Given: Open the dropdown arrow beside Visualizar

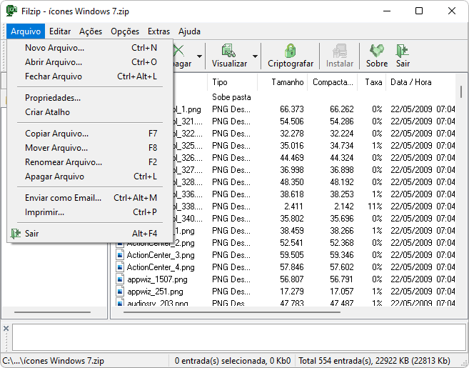Looking at the screenshot, I should [255, 56].
